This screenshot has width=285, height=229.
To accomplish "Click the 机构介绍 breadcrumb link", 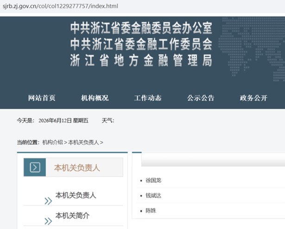I will tap(52, 142).
